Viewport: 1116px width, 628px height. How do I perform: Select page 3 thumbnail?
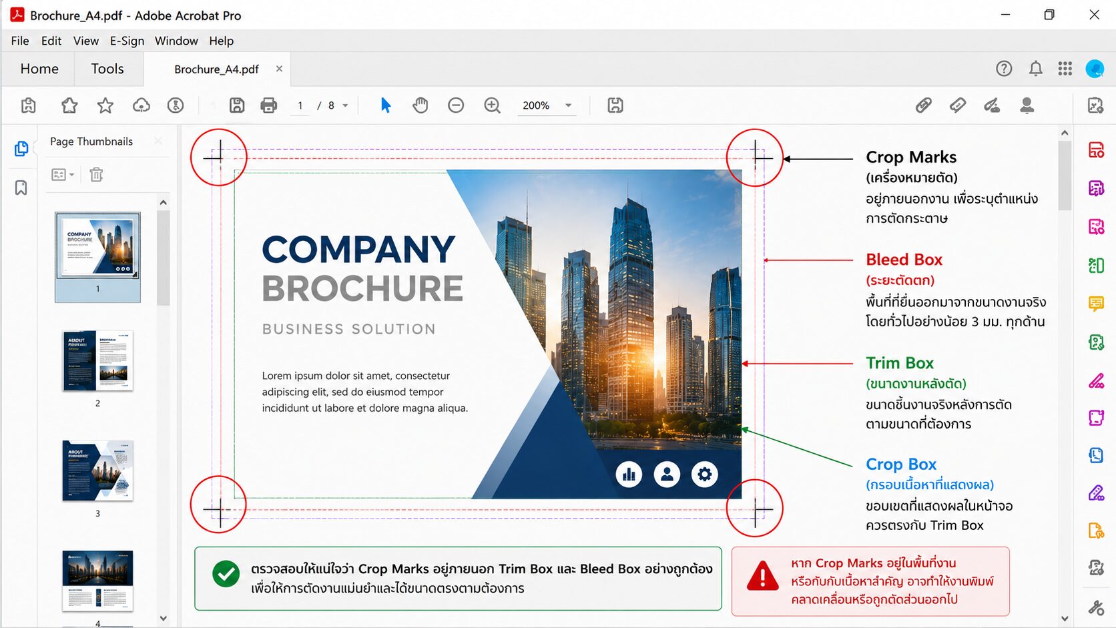point(97,470)
